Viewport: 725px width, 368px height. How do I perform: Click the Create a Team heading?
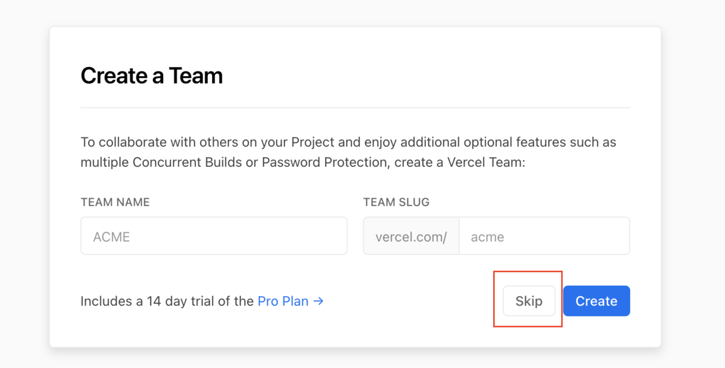click(152, 76)
